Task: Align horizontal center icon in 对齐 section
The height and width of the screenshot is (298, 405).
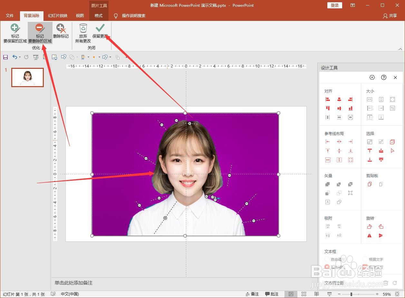Action: click(339, 100)
